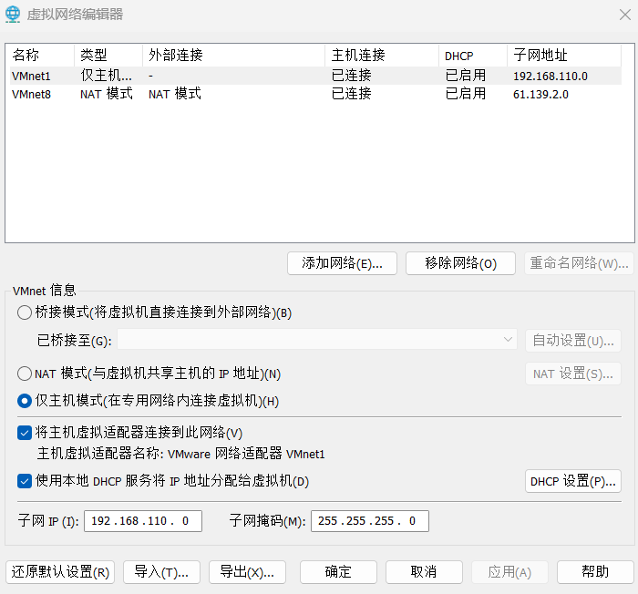Click the 导出(X)... button

[247, 572]
